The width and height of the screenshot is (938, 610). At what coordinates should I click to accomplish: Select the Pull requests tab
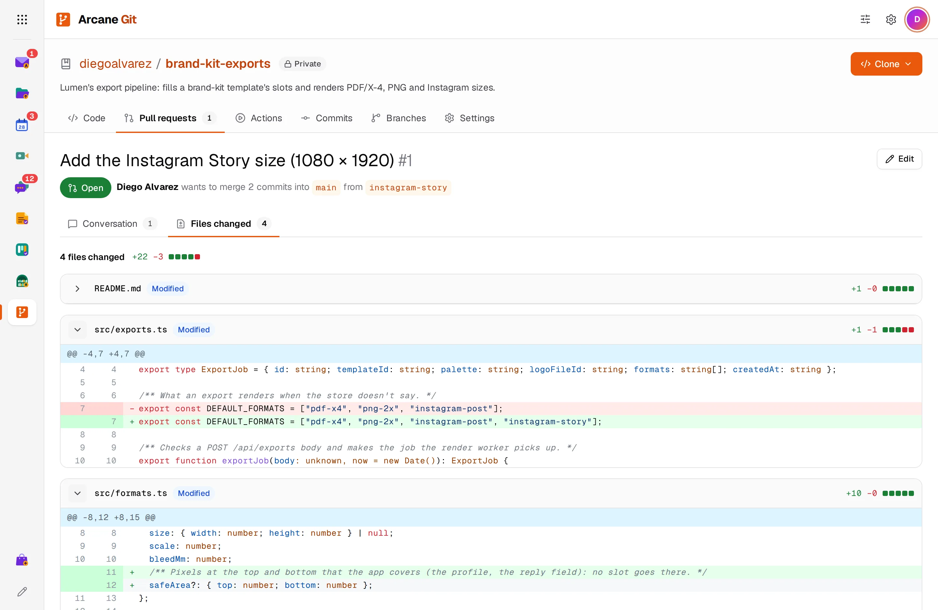tap(170, 118)
